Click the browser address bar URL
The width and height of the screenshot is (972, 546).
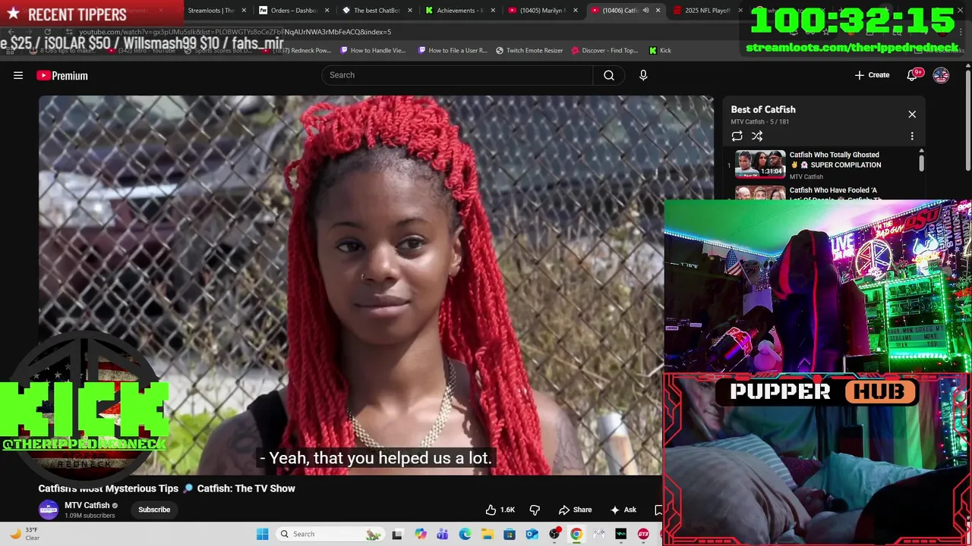coord(235,32)
